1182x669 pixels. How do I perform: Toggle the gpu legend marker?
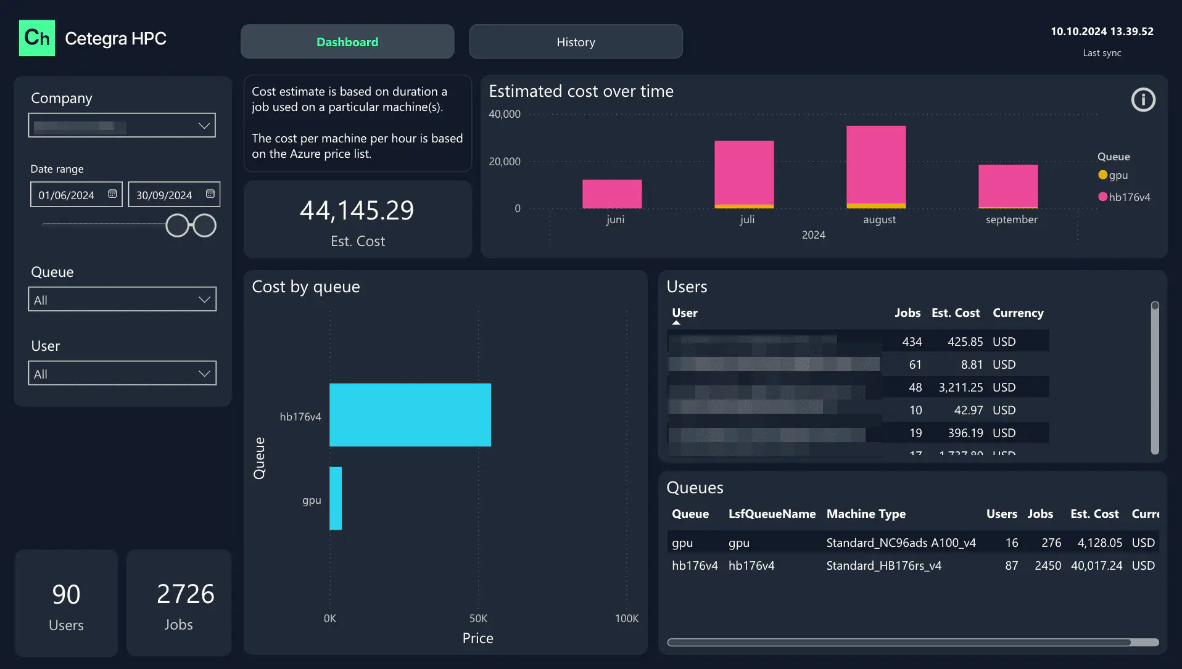(1102, 175)
